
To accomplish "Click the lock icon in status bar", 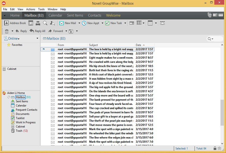I will (215, 148).
